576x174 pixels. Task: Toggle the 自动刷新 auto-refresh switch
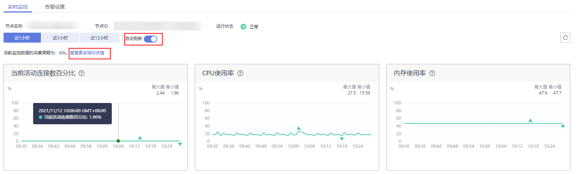tap(151, 39)
